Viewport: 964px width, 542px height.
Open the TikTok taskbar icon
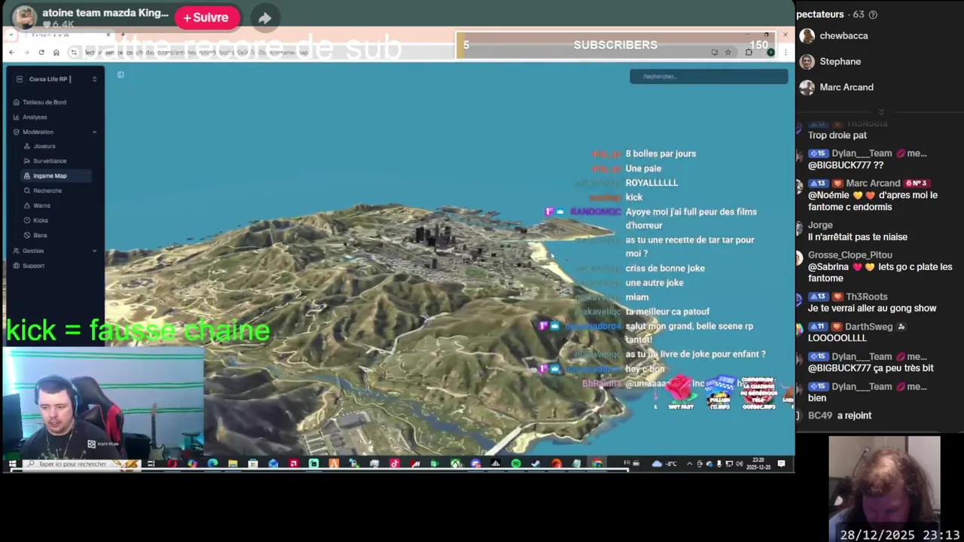[x=395, y=464]
